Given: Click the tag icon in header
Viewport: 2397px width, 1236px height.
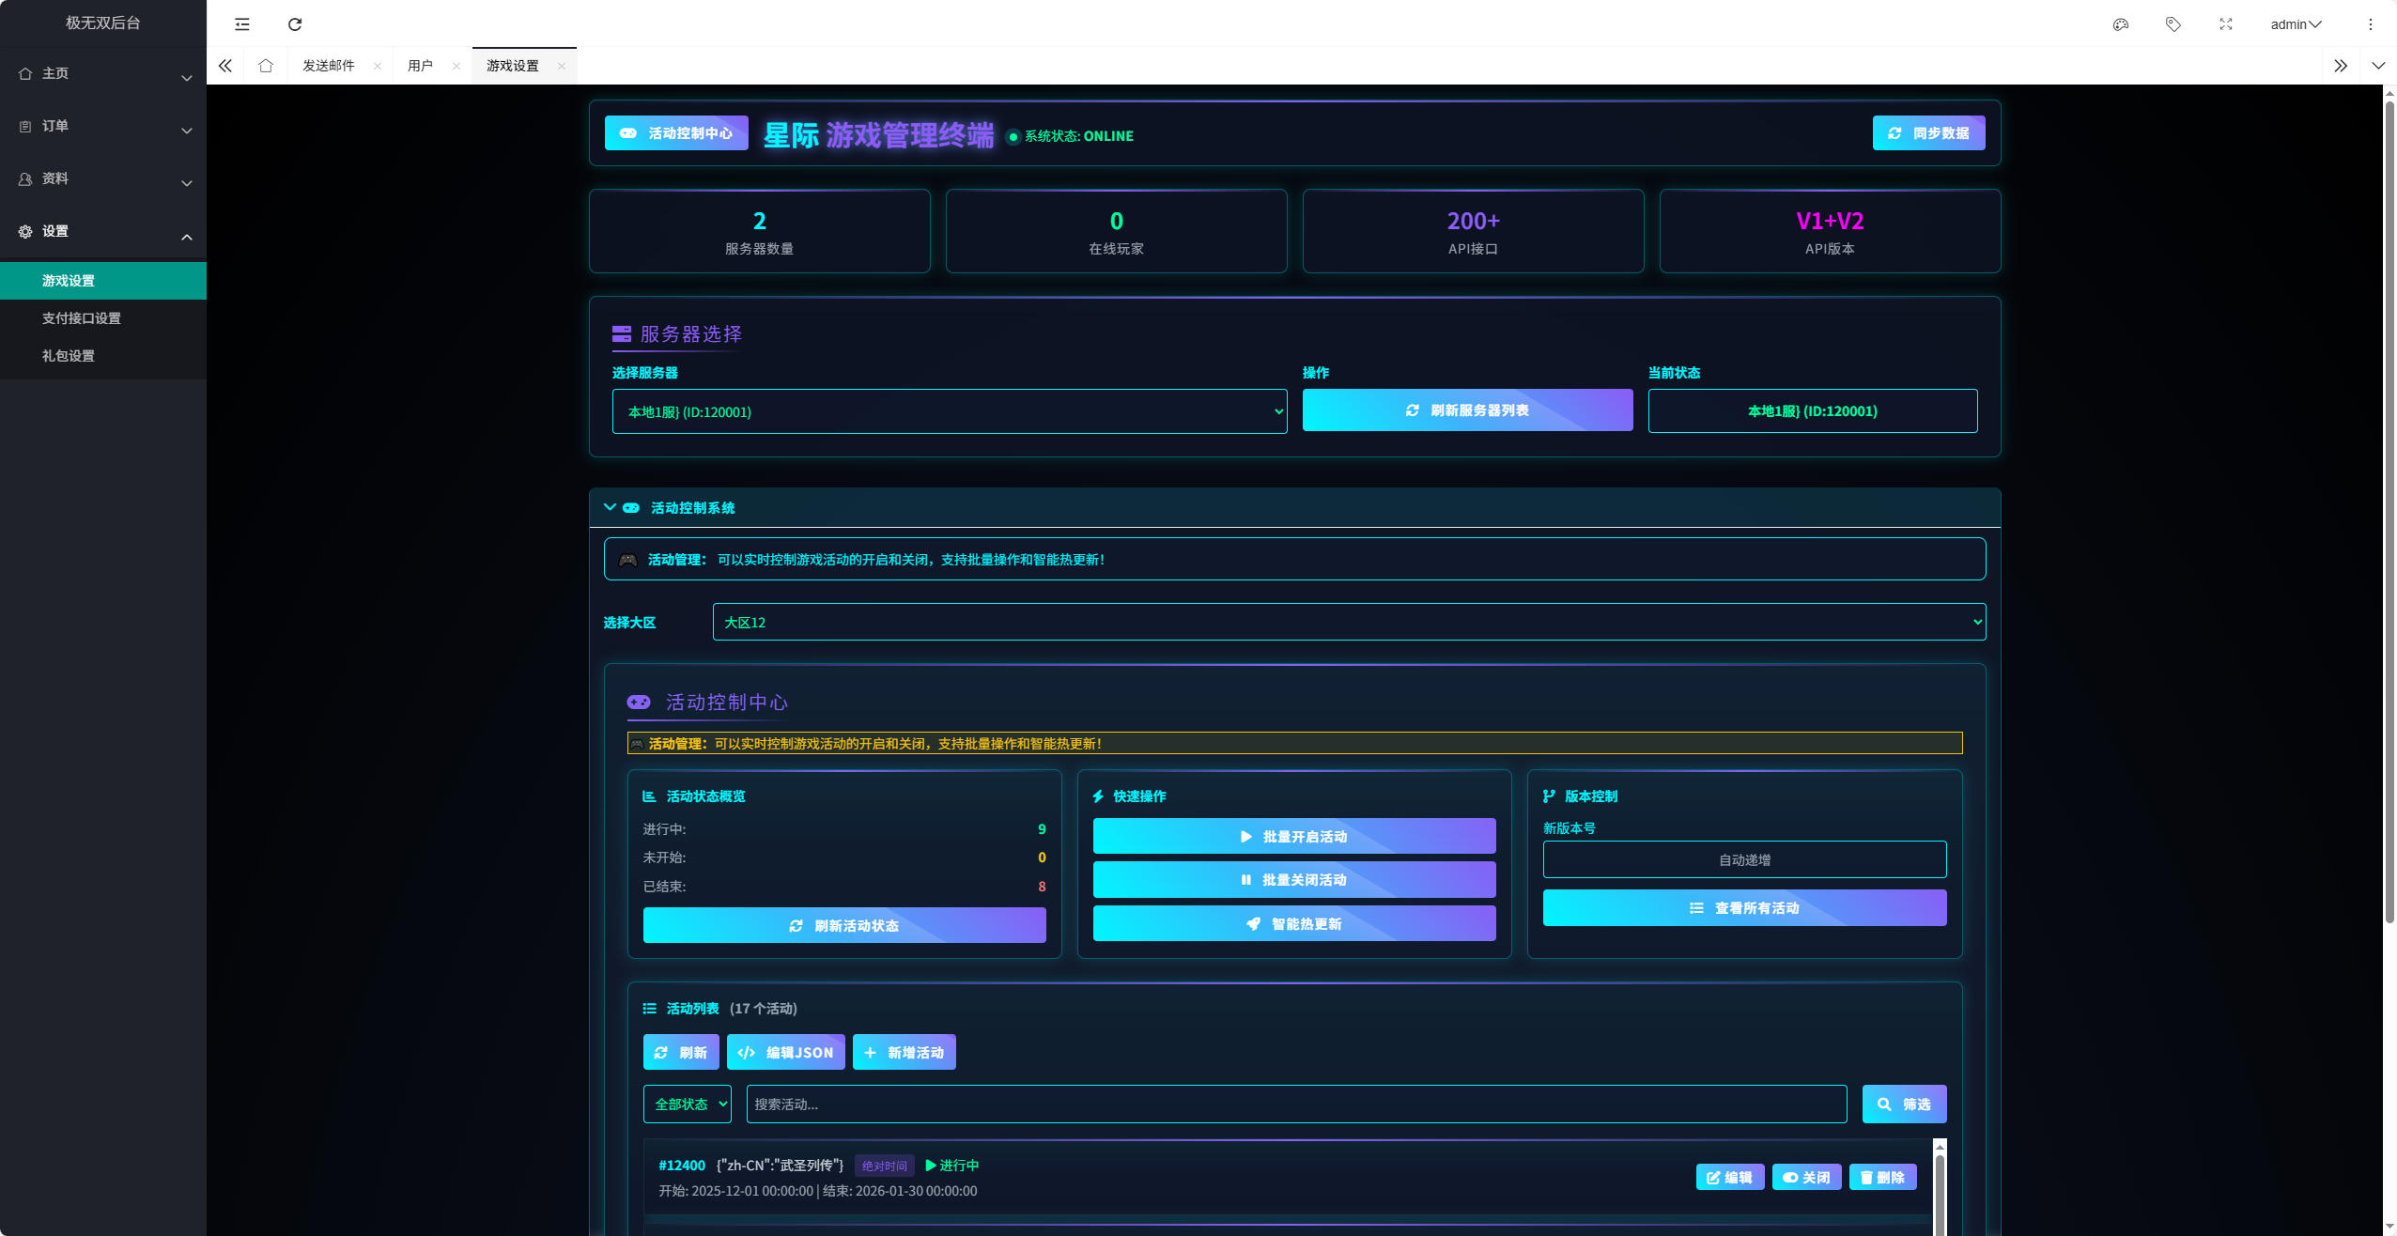Looking at the screenshot, I should click(x=2173, y=24).
